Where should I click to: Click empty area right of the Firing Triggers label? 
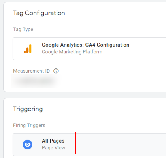click(106, 125)
